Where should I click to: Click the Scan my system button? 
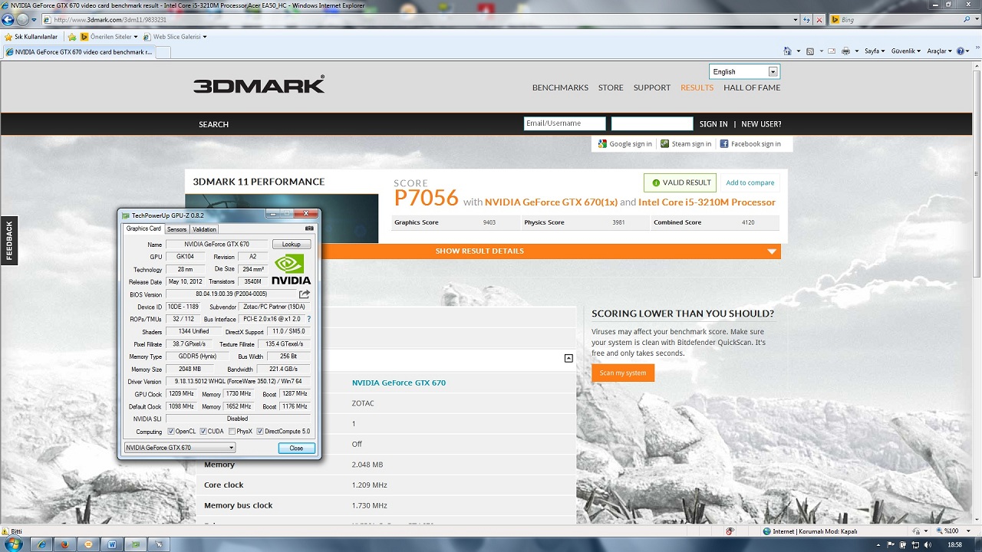pos(623,373)
